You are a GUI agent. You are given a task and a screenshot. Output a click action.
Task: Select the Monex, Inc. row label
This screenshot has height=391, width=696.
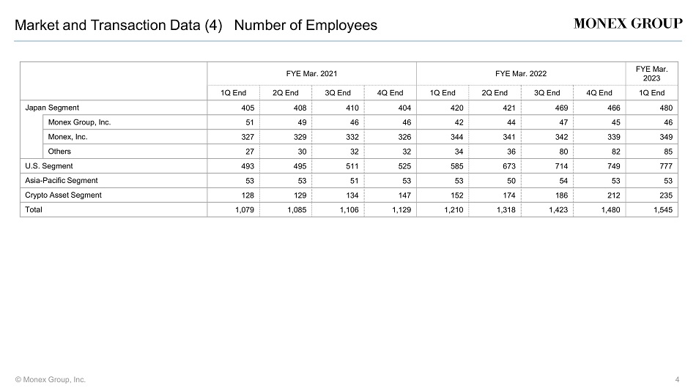67,137
